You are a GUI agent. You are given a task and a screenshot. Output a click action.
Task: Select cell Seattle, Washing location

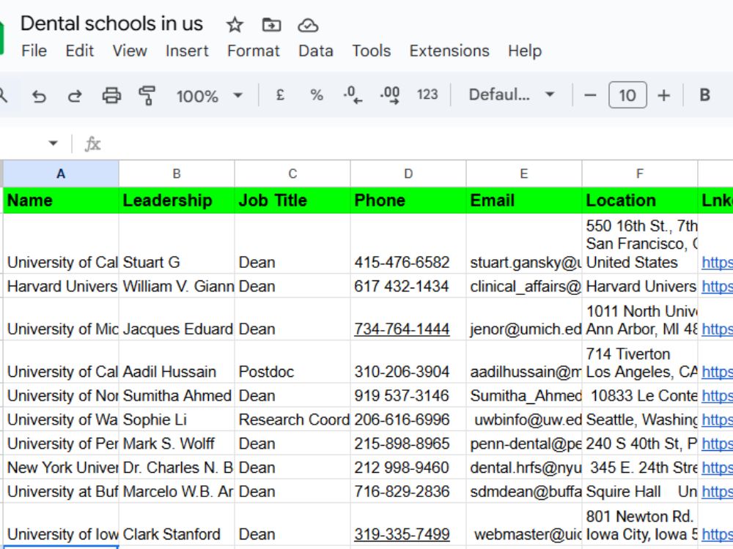(639, 419)
